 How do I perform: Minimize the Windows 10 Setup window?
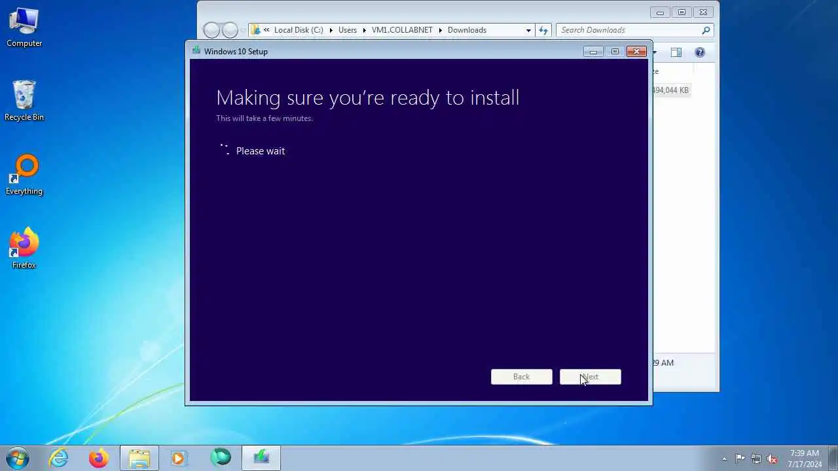point(593,52)
